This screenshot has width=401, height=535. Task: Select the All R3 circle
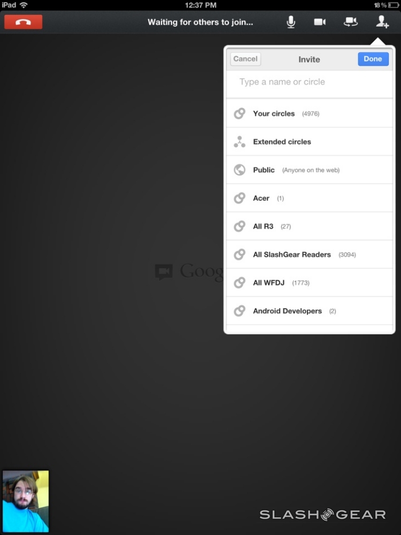coord(309,226)
